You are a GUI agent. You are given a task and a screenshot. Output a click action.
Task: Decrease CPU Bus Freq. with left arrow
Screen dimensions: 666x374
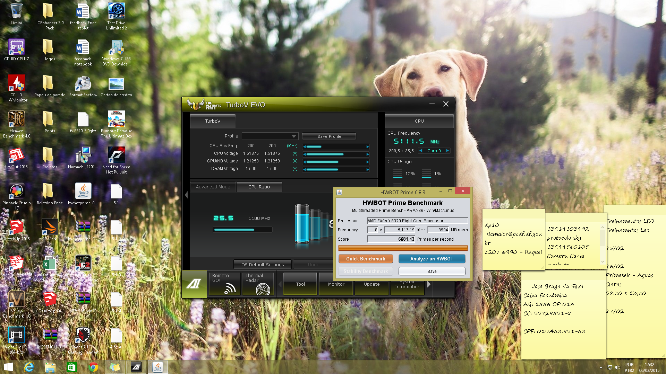[x=305, y=146]
